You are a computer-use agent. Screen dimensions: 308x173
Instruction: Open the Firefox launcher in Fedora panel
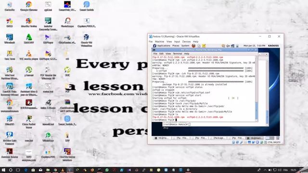tap(193, 46)
